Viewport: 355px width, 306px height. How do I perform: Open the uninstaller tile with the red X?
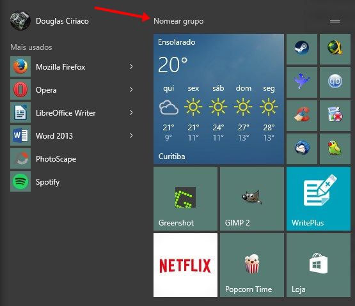click(x=335, y=116)
